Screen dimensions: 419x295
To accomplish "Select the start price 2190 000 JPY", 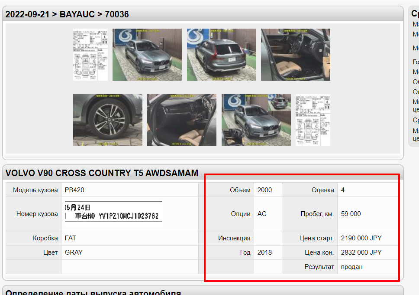I will pos(361,238).
